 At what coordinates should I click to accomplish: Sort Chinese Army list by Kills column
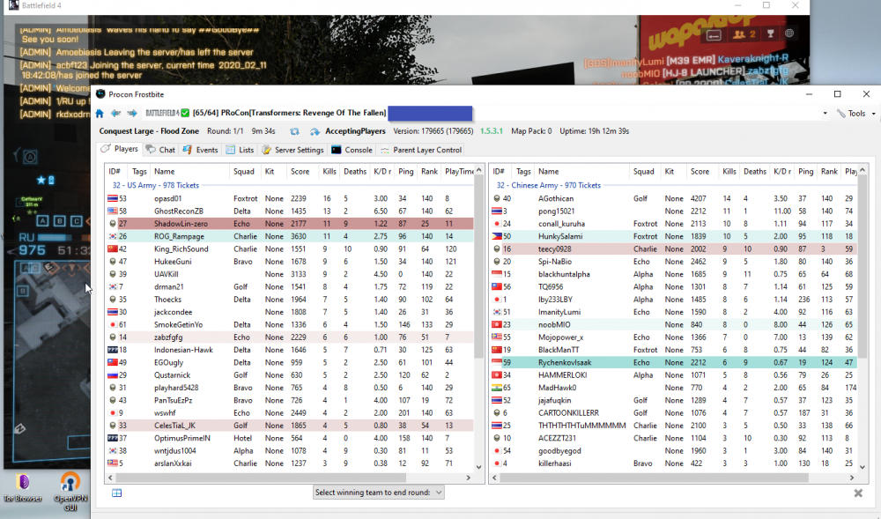pyautogui.click(x=729, y=172)
